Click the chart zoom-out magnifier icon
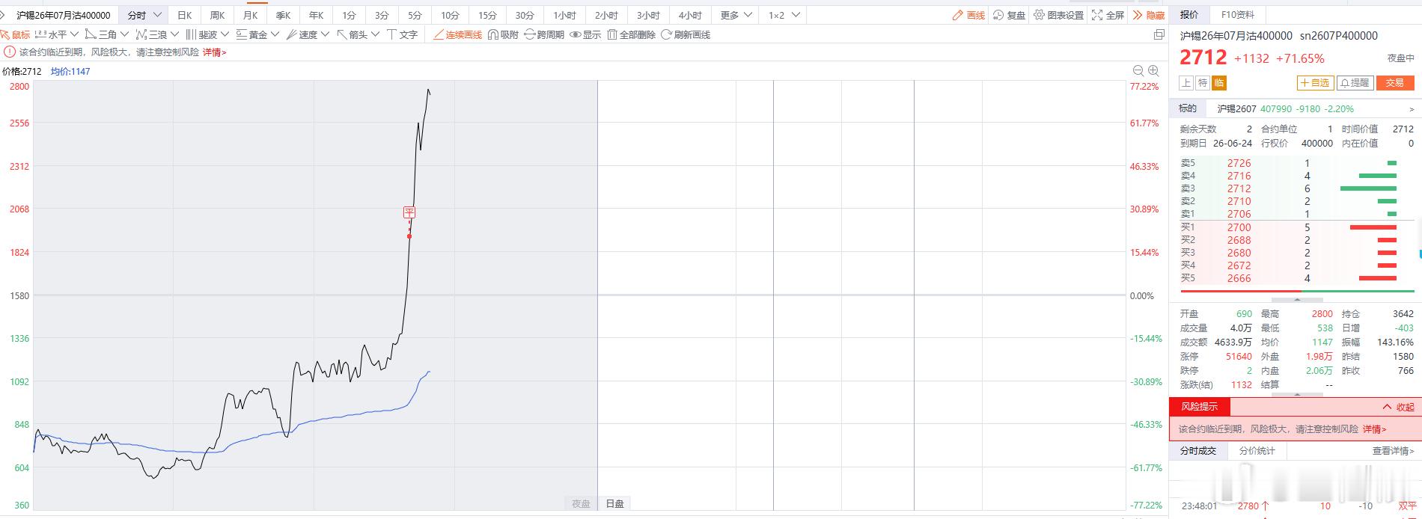This screenshot has width=1422, height=519. [1138, 70]
